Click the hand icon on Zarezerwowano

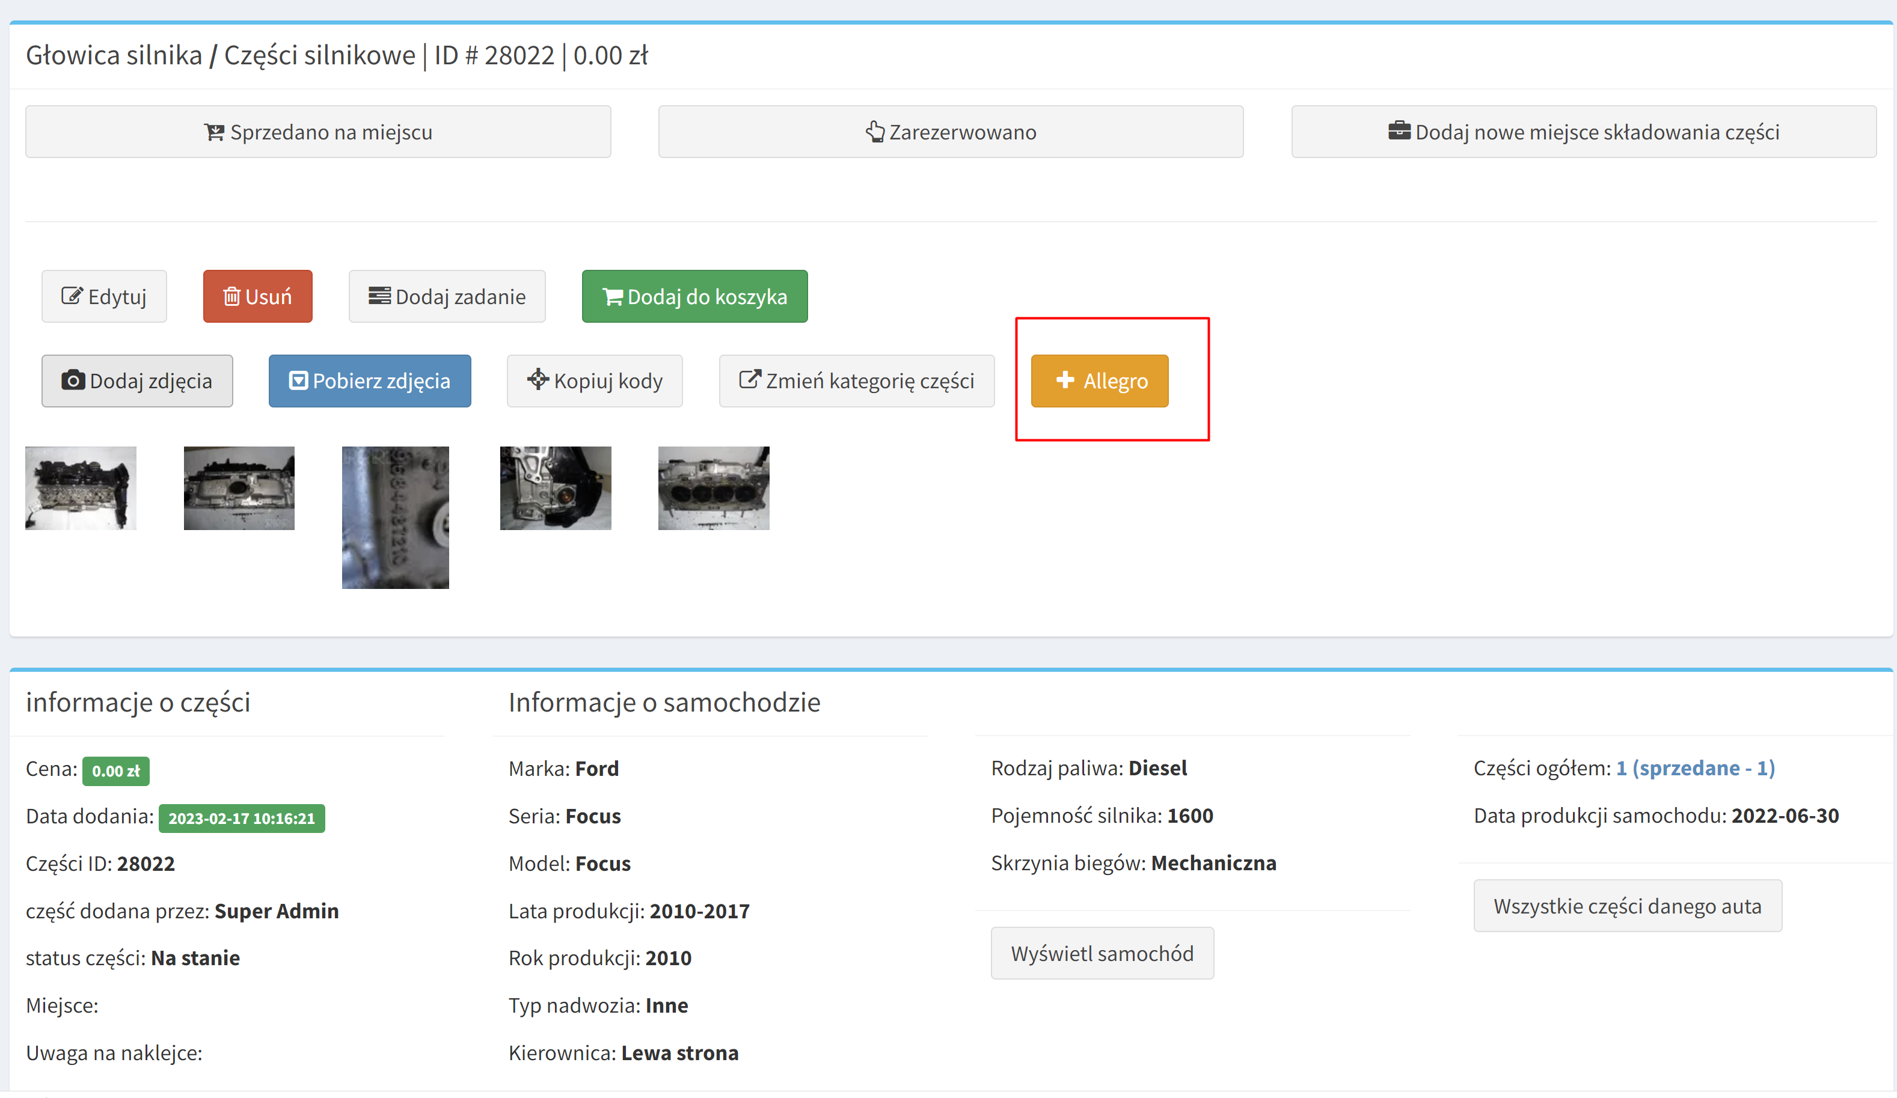(x=875, y=132)
